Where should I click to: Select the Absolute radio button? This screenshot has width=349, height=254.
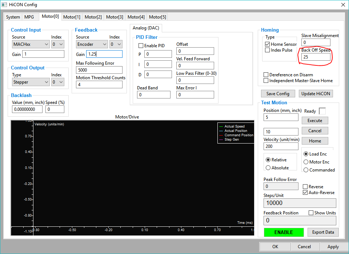tap(268, 168)
